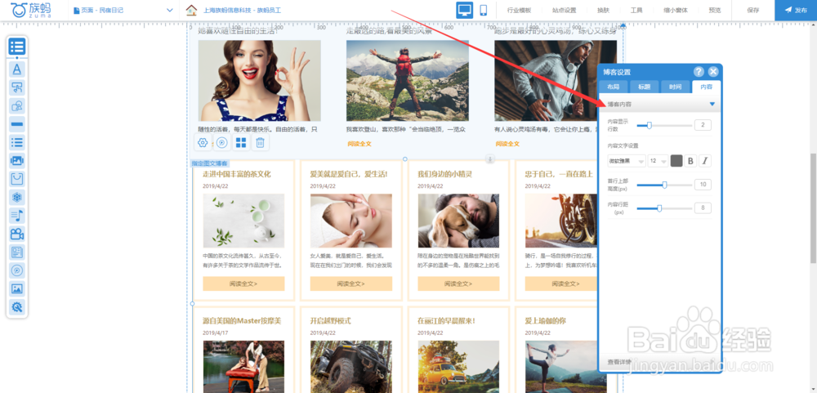Select the '内容' tab
The width and height of the screenshot is (817, 393).
pos(706,87)
